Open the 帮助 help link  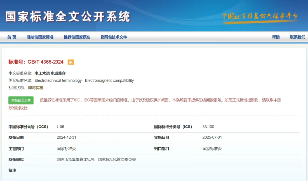point(276,37)
